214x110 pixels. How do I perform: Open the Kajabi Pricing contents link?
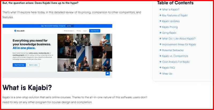[170, 27]
